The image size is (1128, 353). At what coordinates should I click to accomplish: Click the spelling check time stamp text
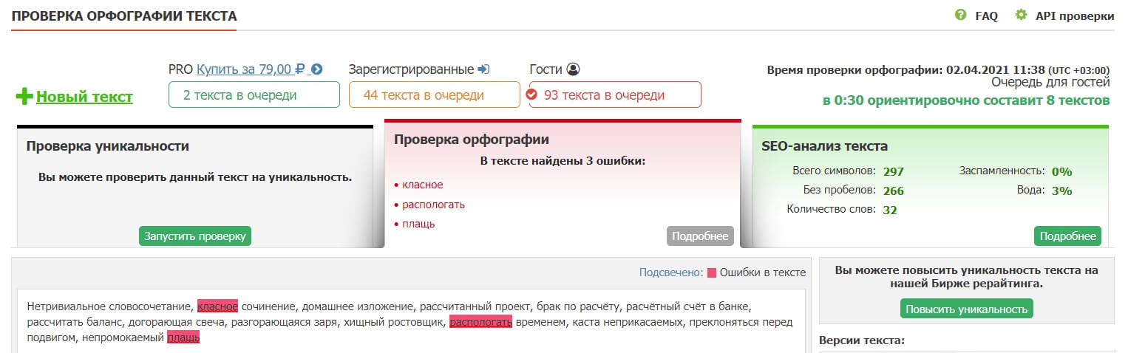[938, 69]
